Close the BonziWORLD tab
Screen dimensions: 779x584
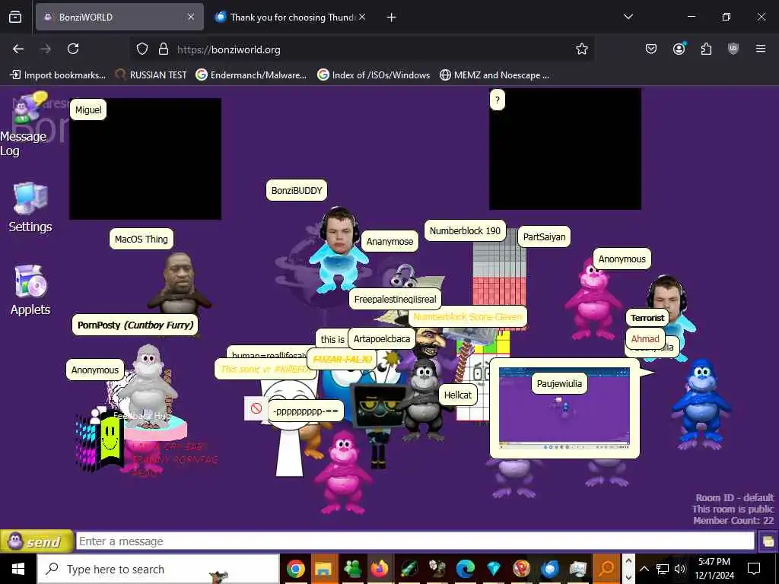coord(191,17)
